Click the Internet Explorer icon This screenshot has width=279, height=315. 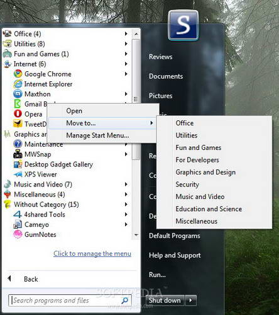pos(18,84)
